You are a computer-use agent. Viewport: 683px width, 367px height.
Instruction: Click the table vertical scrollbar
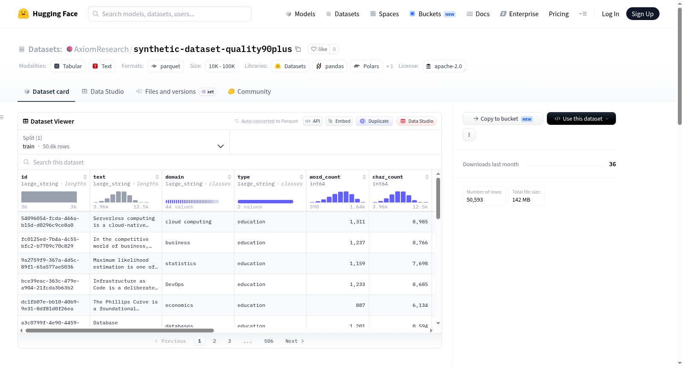click(x=438, y=198)
